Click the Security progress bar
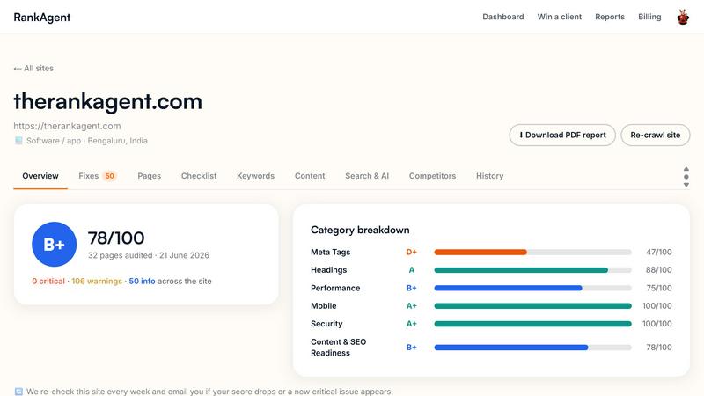The width and height of the screenshot is (704, 396). click(x=532, y=324)
